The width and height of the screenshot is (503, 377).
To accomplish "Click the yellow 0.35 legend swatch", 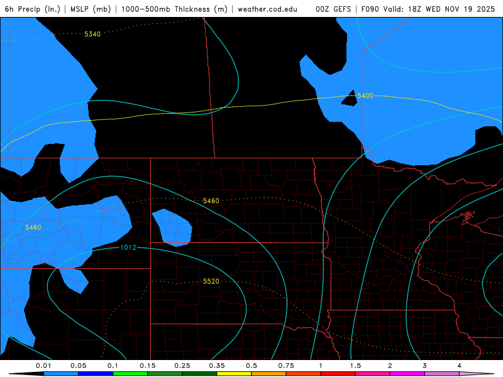I will click(x=234, y=374).
